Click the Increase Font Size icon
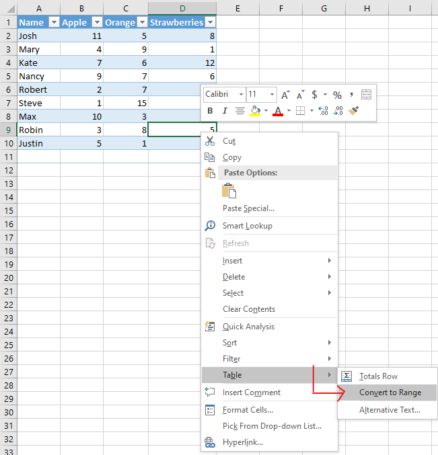Screen dimensions: 438x455 coord(285,95)
